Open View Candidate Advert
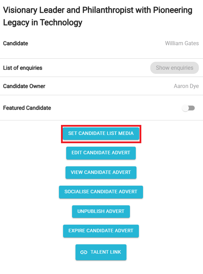The image size is (203, 274). point(101,173)
